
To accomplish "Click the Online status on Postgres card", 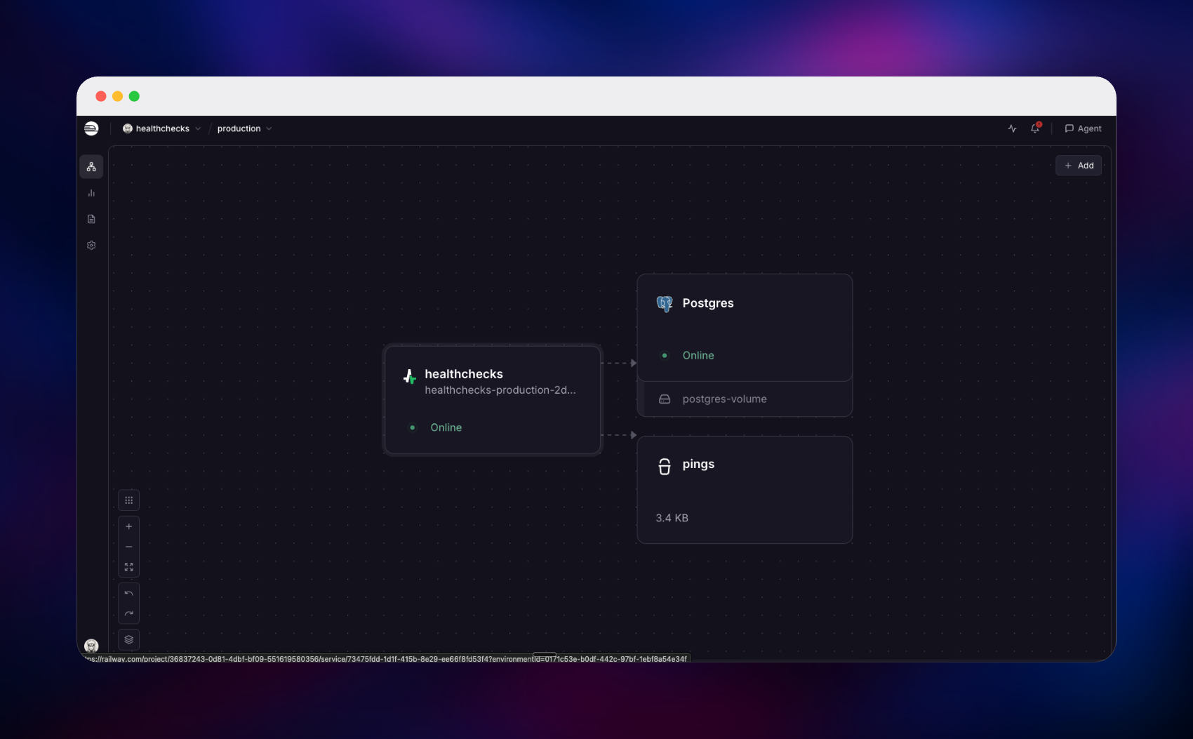I will (698, 356).
